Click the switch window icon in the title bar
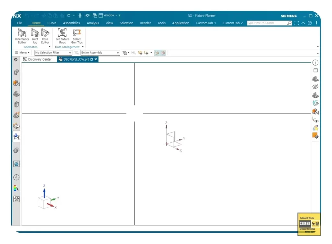The width and height of the screenshot is (332, 244). click(x=95, y=16)
